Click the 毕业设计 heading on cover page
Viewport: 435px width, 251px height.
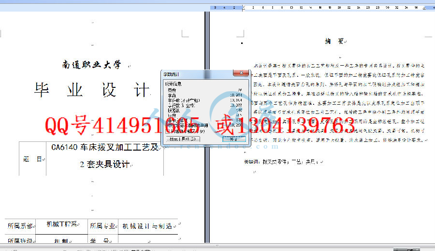92,89
